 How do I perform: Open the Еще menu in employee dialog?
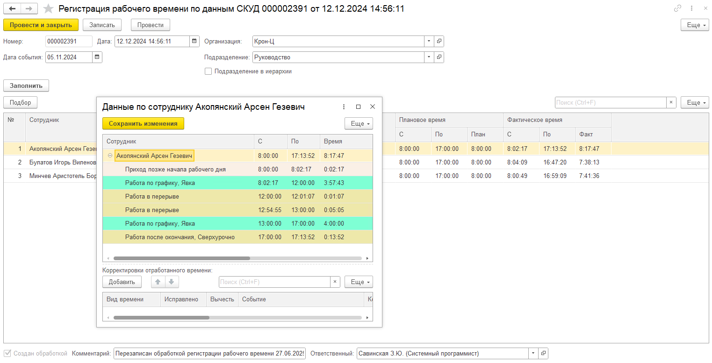coord(359,123)
